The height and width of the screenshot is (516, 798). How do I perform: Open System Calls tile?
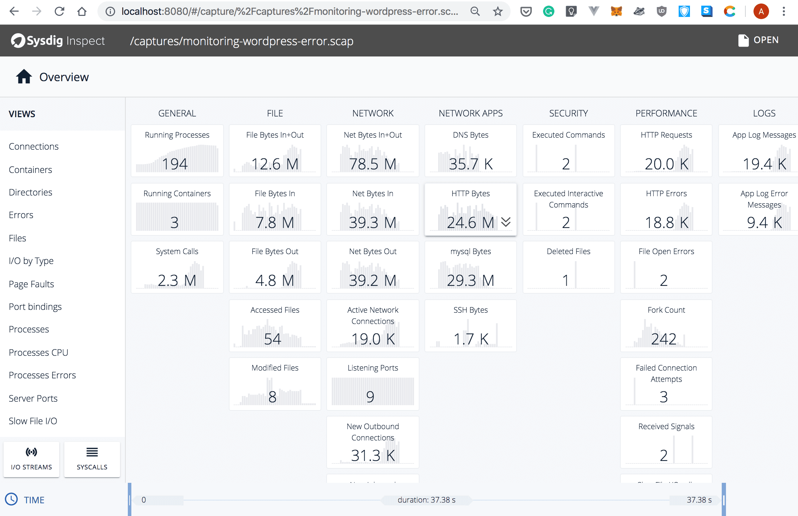click(x=177, y=267)
